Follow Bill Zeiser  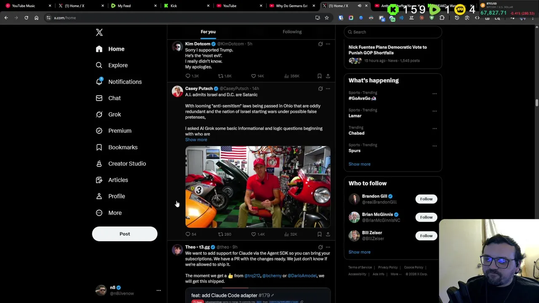(x=426, y=236)
